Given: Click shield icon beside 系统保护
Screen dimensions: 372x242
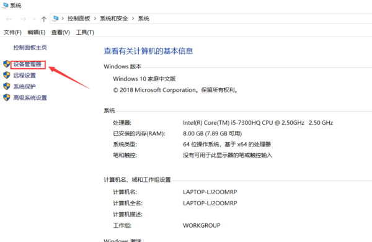Looking at the screenshot, I should (x=7, y=86).
